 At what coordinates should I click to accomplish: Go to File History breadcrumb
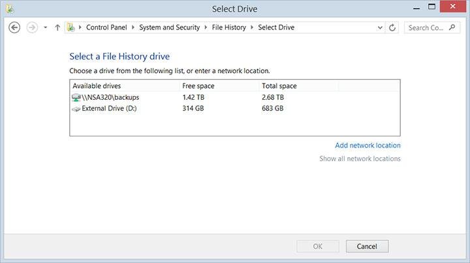229,27
